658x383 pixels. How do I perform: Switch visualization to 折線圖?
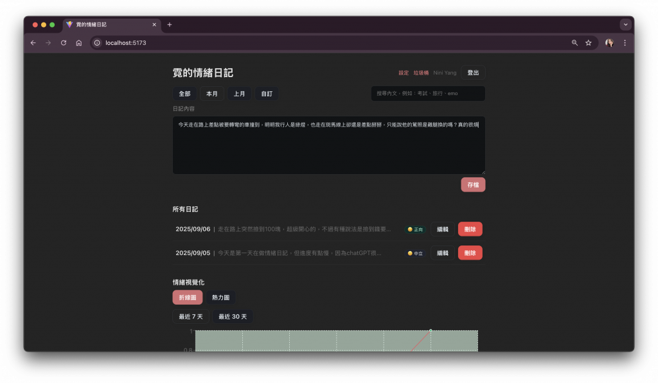click(x=188, y=298)
